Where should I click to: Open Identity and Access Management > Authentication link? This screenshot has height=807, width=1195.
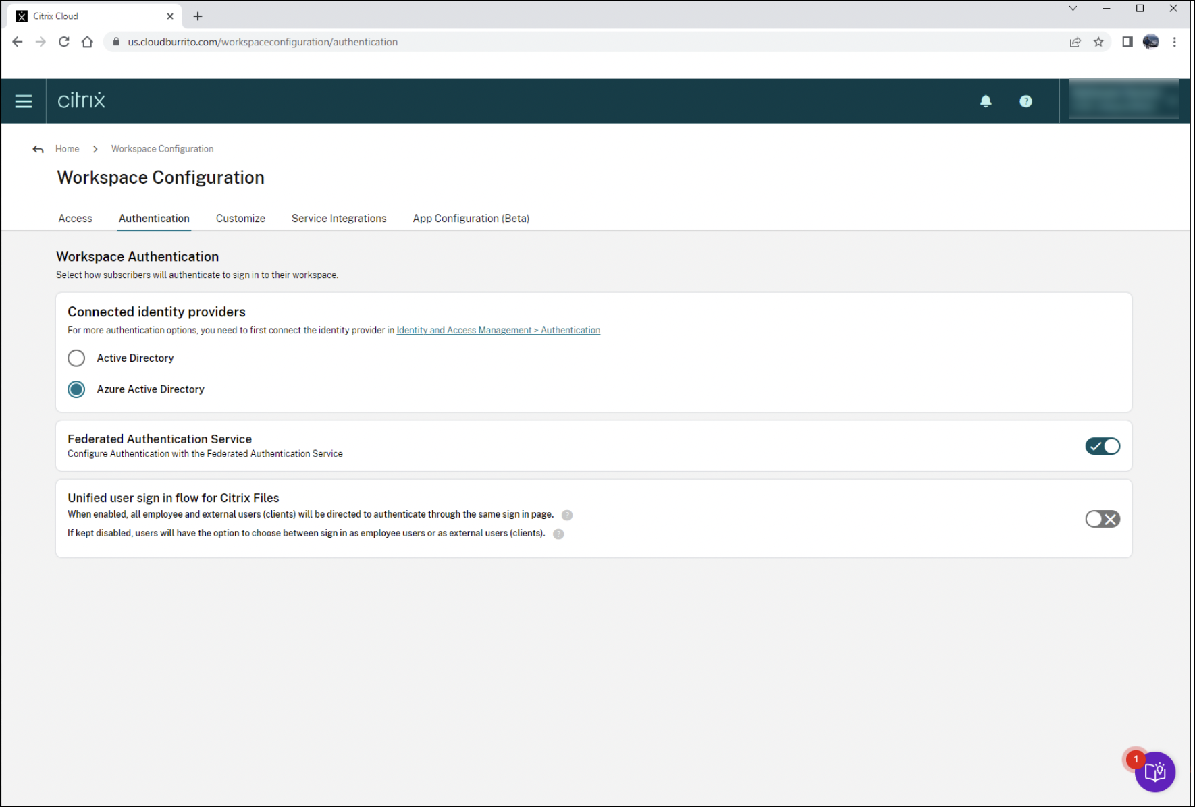(x=498, y=330)
